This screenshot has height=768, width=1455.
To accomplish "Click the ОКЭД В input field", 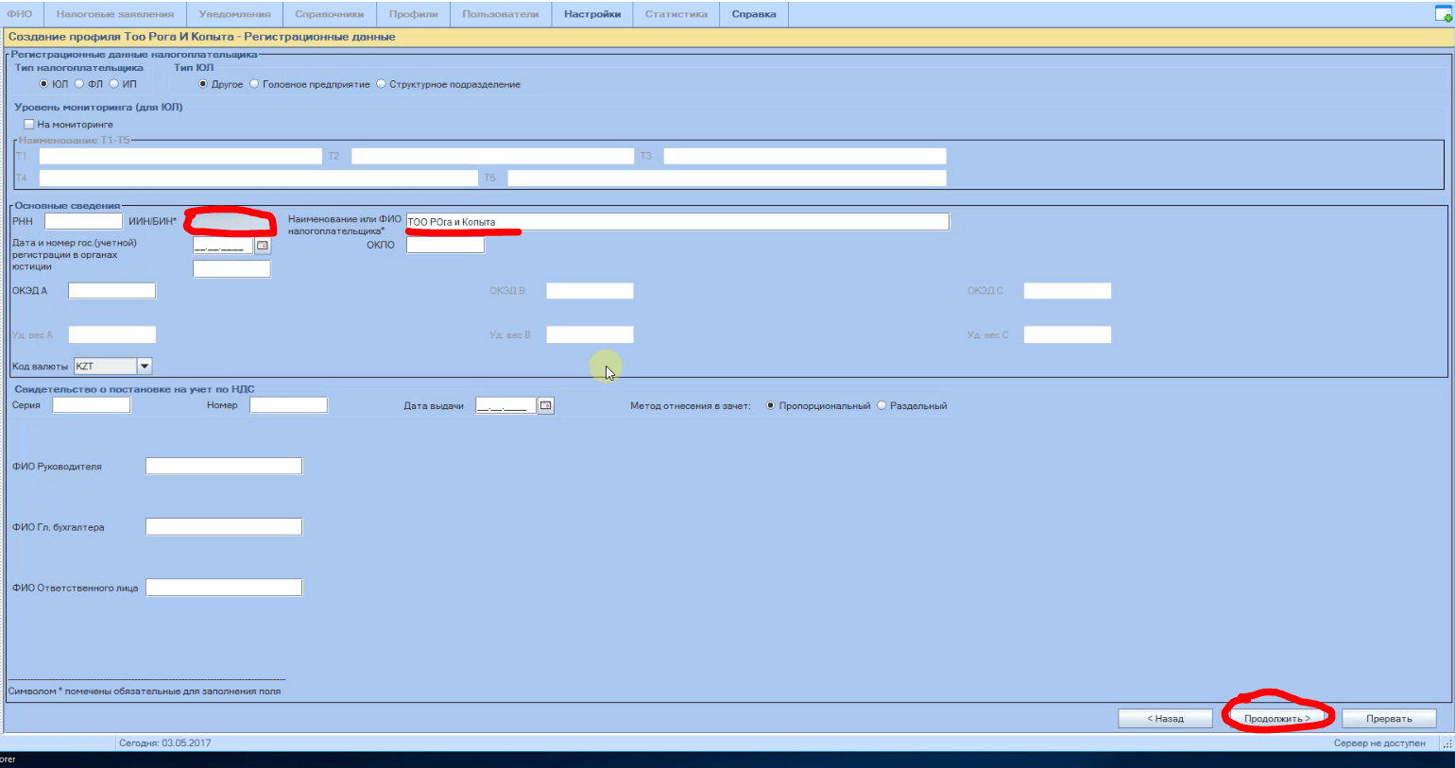I will [590, 290].
